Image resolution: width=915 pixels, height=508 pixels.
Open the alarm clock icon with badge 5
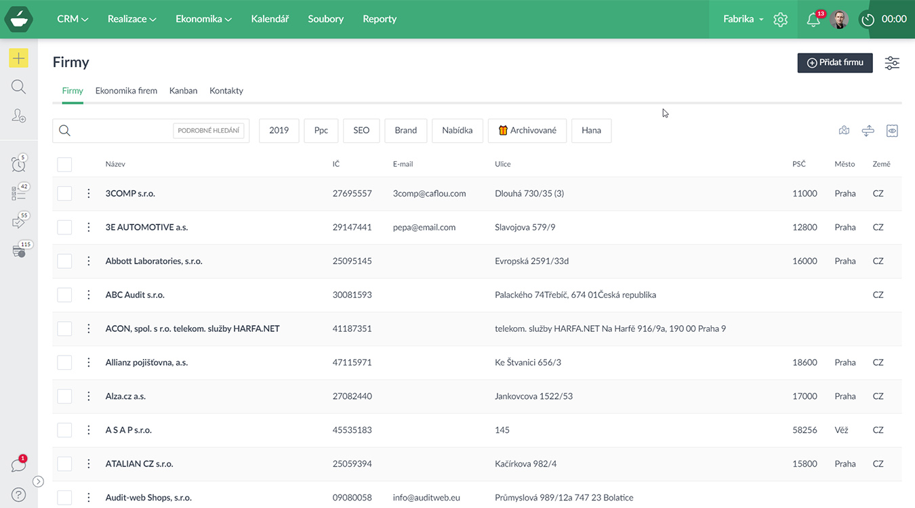tap(18, 164)
